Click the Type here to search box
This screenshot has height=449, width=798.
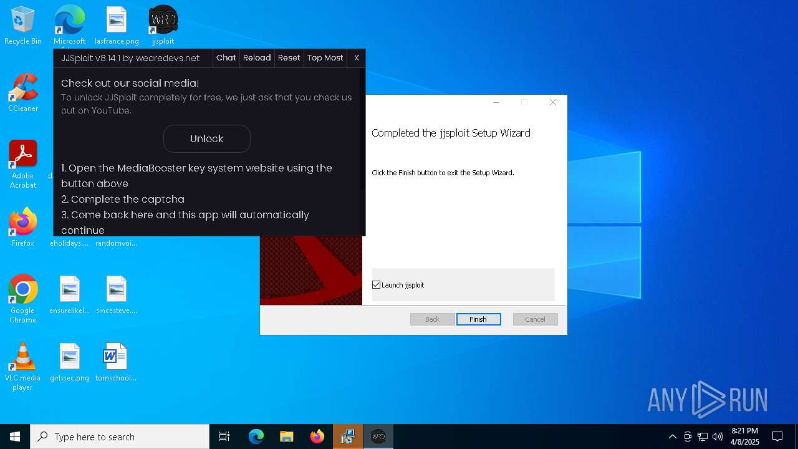point(120,437)
